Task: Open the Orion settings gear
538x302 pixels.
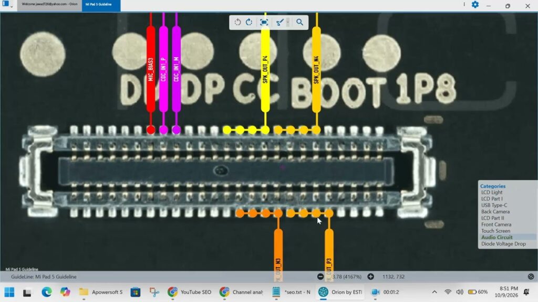Action: (x=475, y=4)
